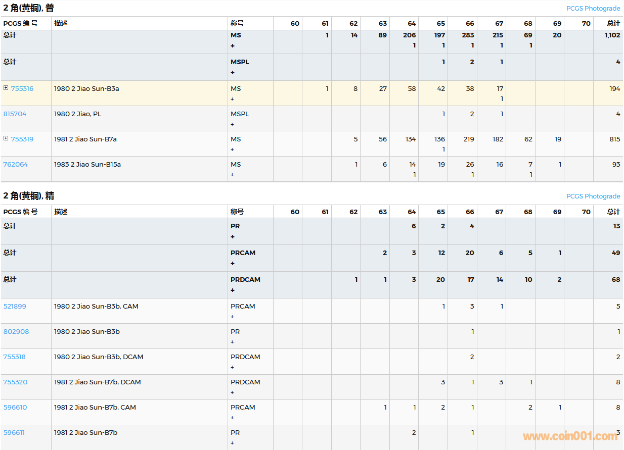Screen dimensions: 624x450
Task: Expand the row for PCGS number 755316
Action: tap(6, 88)
